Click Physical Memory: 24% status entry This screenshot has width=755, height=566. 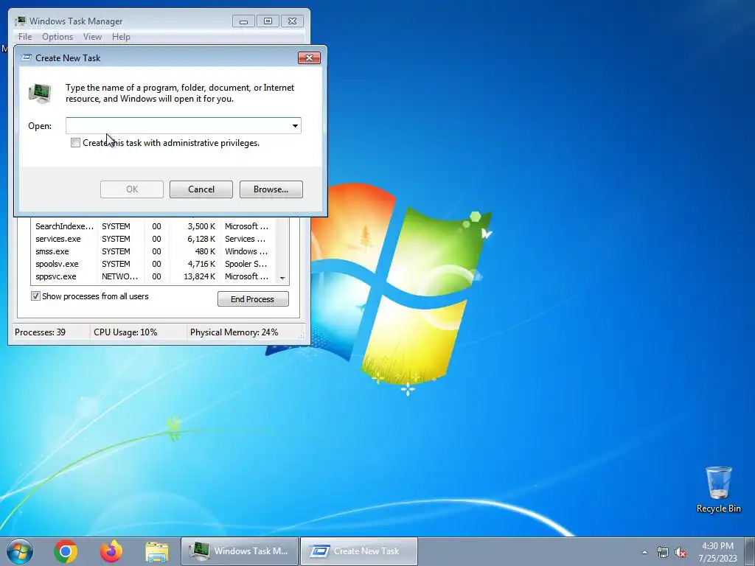click(234, 332)
